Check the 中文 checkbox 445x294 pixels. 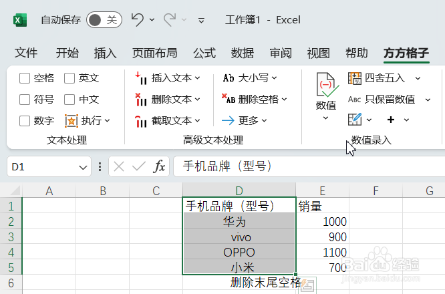69,100
